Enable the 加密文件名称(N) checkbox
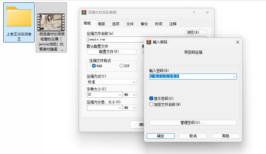 point(151,104)
